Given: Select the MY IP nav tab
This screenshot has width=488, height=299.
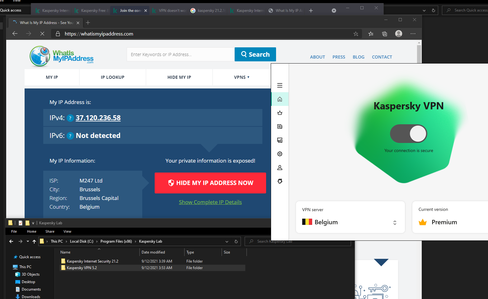Looking at the screenshot, I should click(x=52, y=77).
